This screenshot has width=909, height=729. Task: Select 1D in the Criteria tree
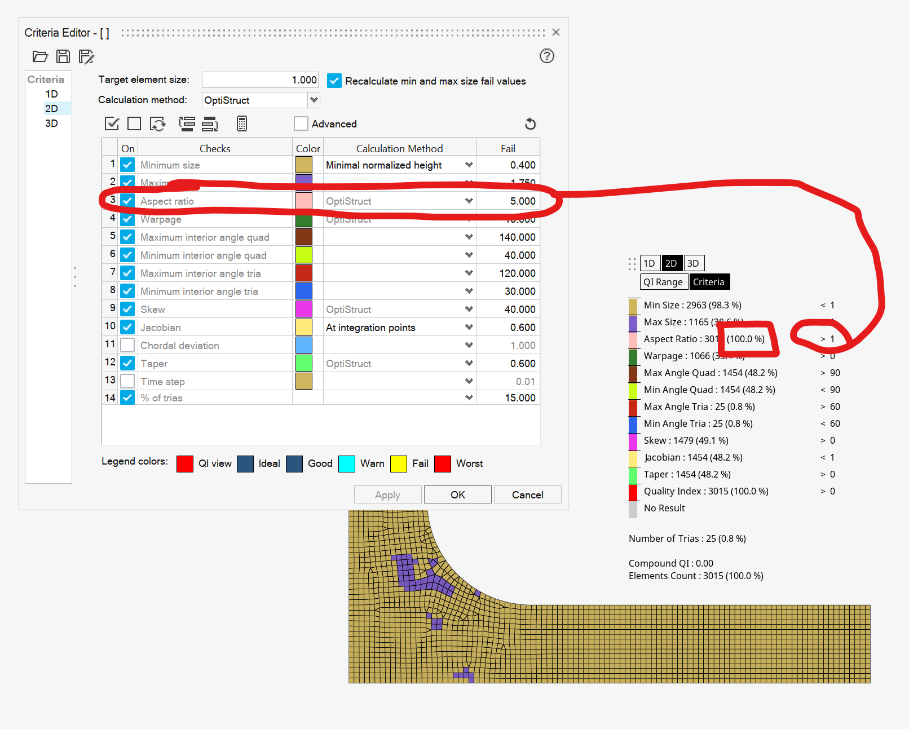[52, 94]
